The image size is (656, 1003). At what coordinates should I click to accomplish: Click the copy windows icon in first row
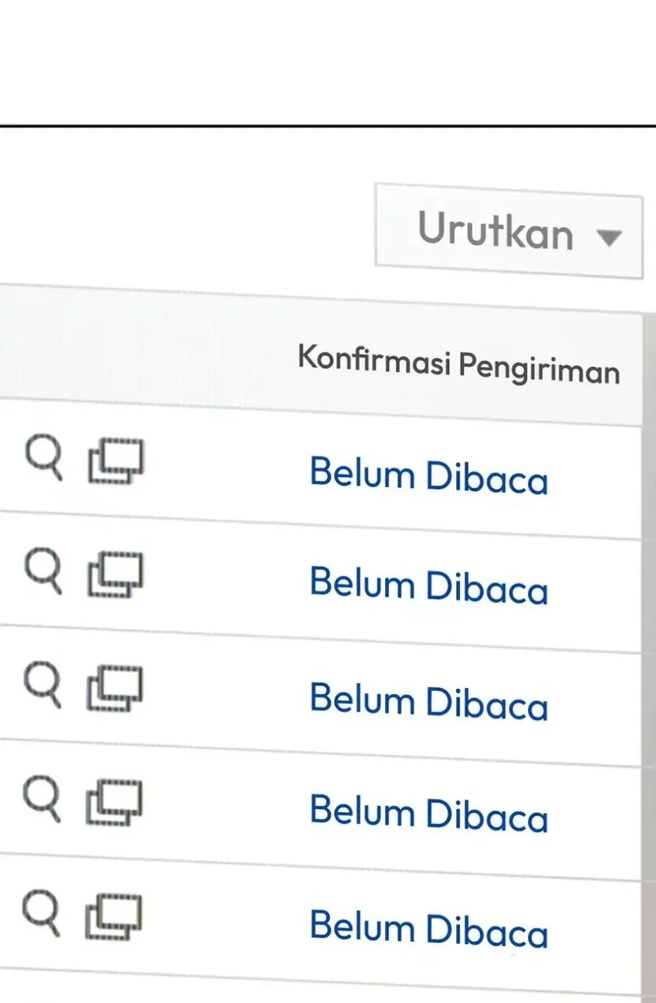click(116, 461)
